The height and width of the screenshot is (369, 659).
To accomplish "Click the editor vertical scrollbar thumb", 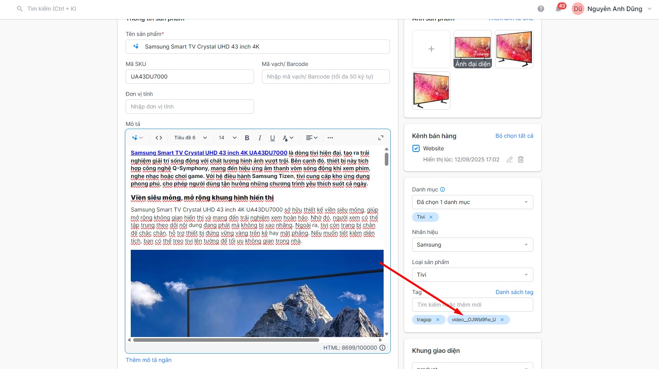I will click(x=386, y=159).
